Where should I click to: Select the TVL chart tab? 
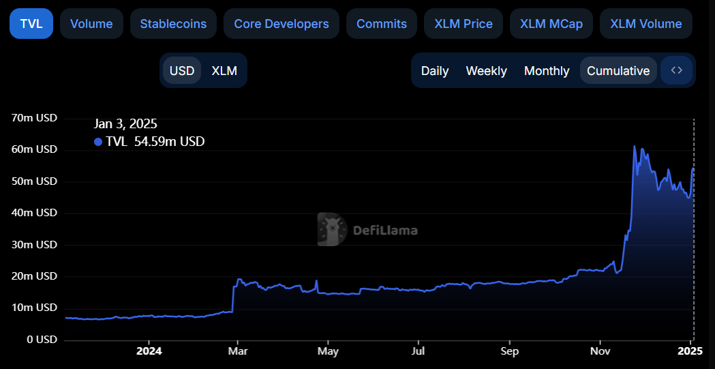(31, 24)
